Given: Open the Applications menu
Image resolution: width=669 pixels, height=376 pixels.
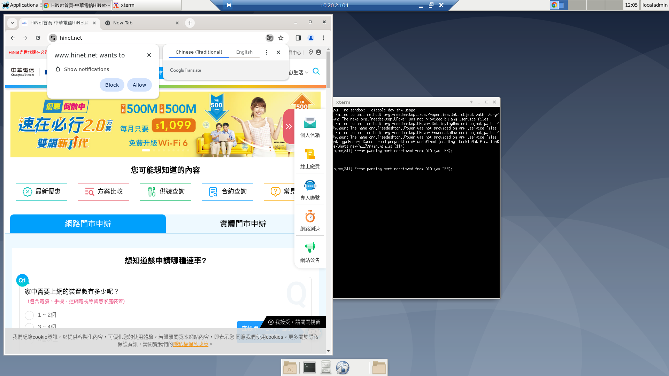Looking at the screenshot, I should click(20, 5).
